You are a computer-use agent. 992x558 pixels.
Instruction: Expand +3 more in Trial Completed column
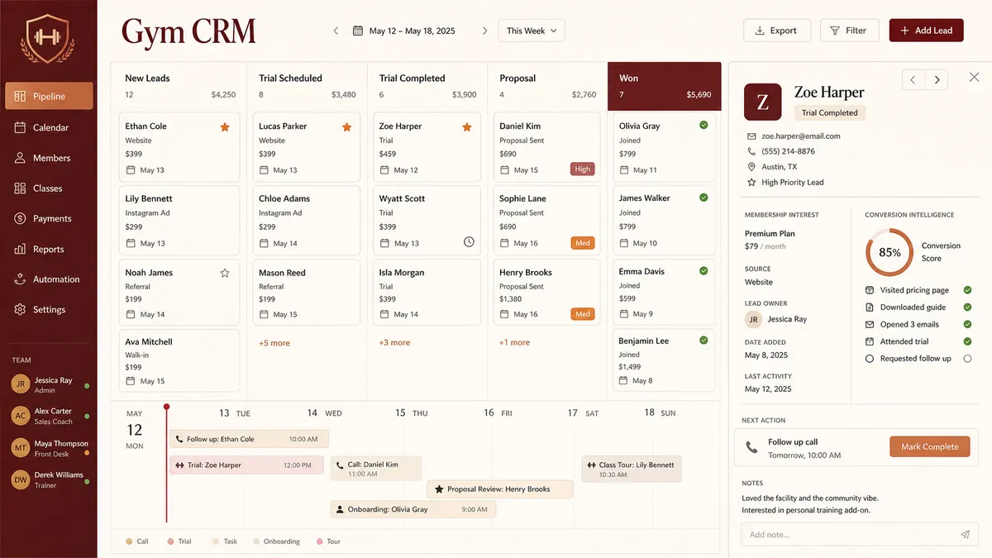click(x=394, y=342)
